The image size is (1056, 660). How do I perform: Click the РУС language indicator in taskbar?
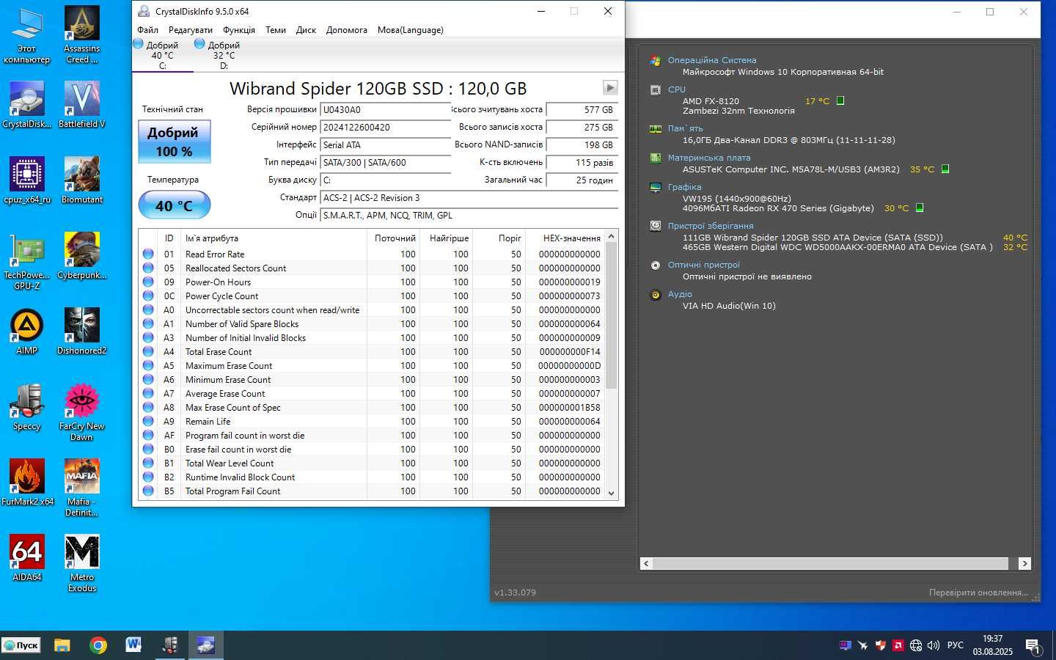pos(956,645)
